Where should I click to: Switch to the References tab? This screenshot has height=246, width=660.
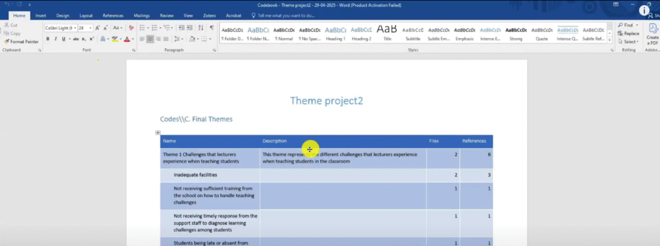pos(113,15)
